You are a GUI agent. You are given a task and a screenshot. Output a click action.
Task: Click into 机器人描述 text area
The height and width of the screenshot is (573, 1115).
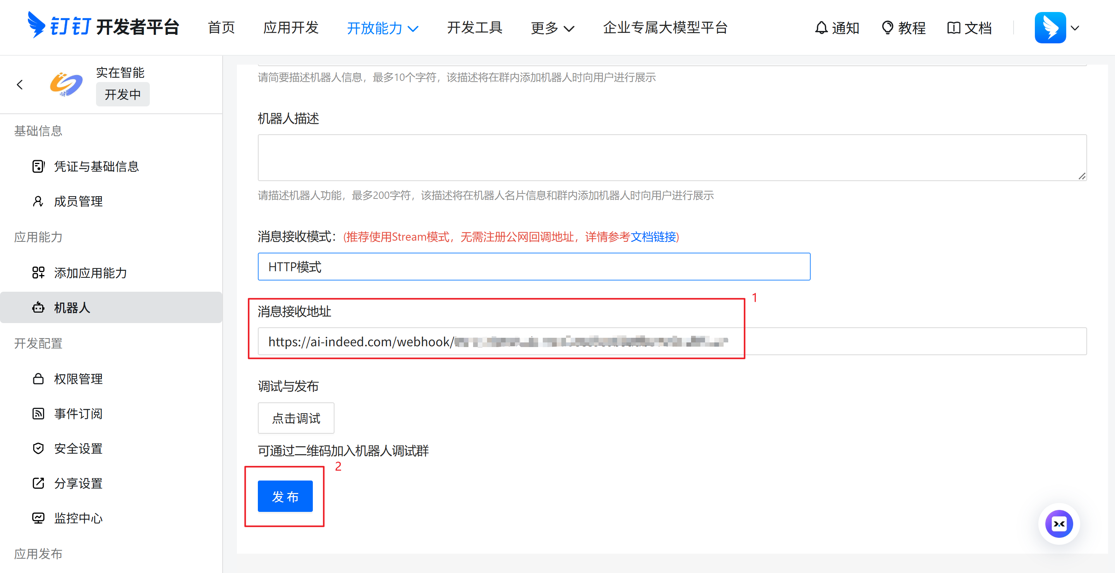pos(671,158)
